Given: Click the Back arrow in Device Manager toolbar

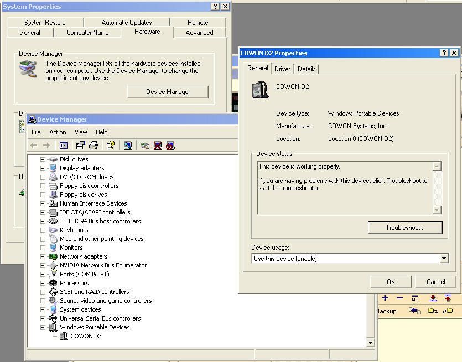Looking at the screenshot, I should (x=34, y=145).
